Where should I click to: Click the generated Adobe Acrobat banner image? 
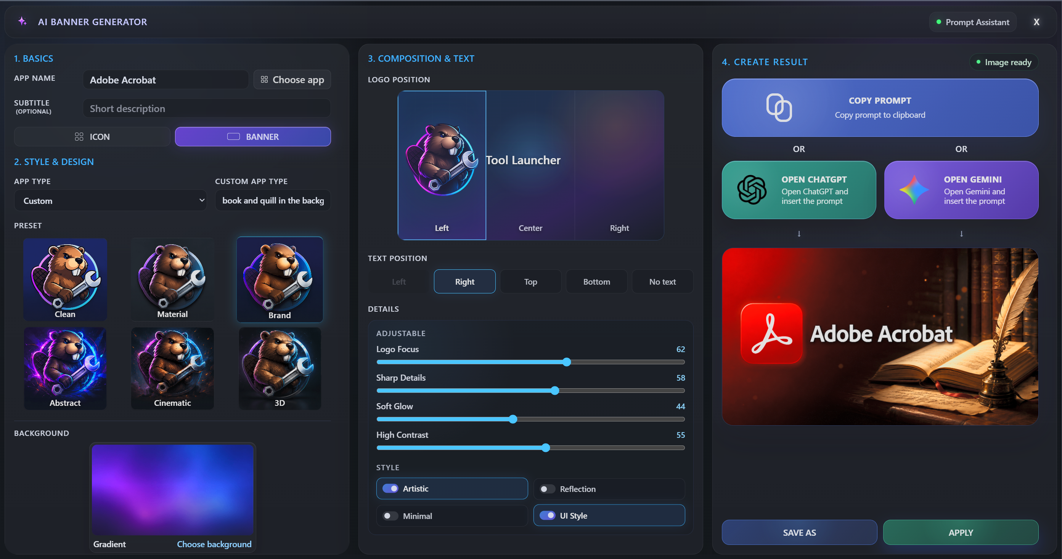point(880,336)
